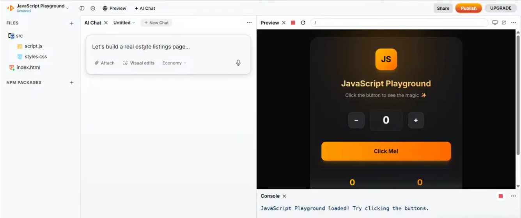Focus the chat prompt input field
Viewport: 521px width, 218px height.
[168, 47]
